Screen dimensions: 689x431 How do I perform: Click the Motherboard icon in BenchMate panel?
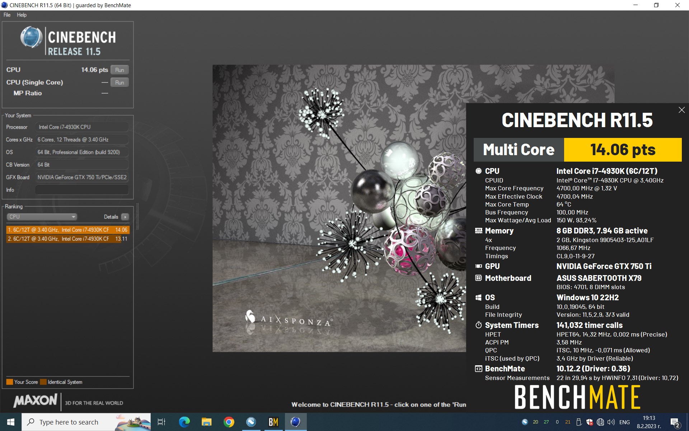pyautogui.click(x=478, y=278)
